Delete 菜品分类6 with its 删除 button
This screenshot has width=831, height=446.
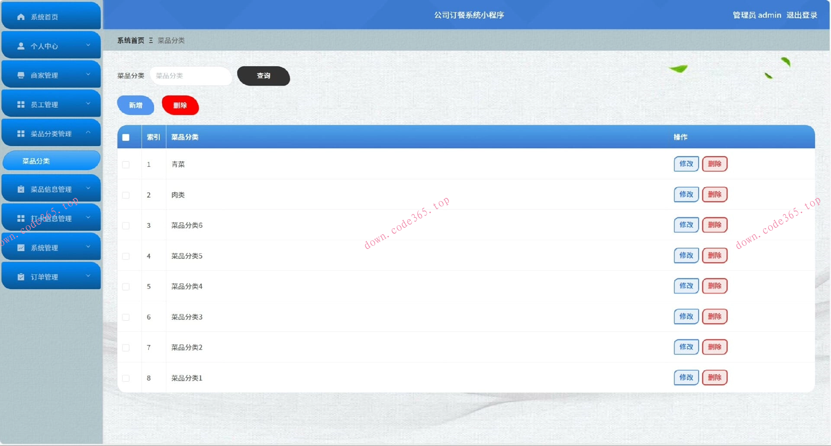coord(715,225)
